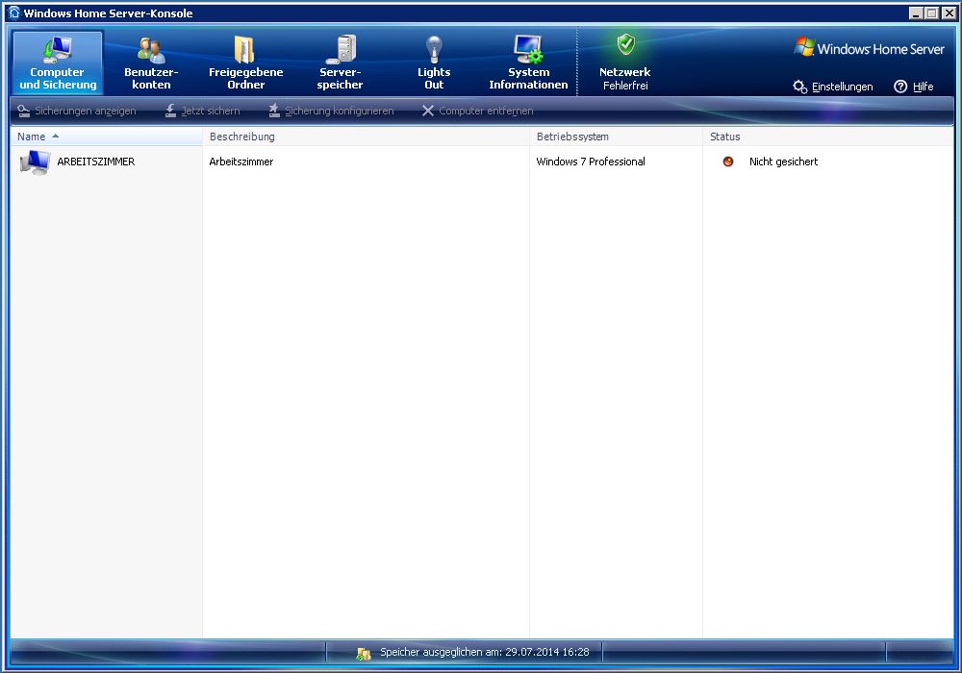Open Einstellungen settings
This screenshot has height=673, width=962.
(x=832, y=87)
